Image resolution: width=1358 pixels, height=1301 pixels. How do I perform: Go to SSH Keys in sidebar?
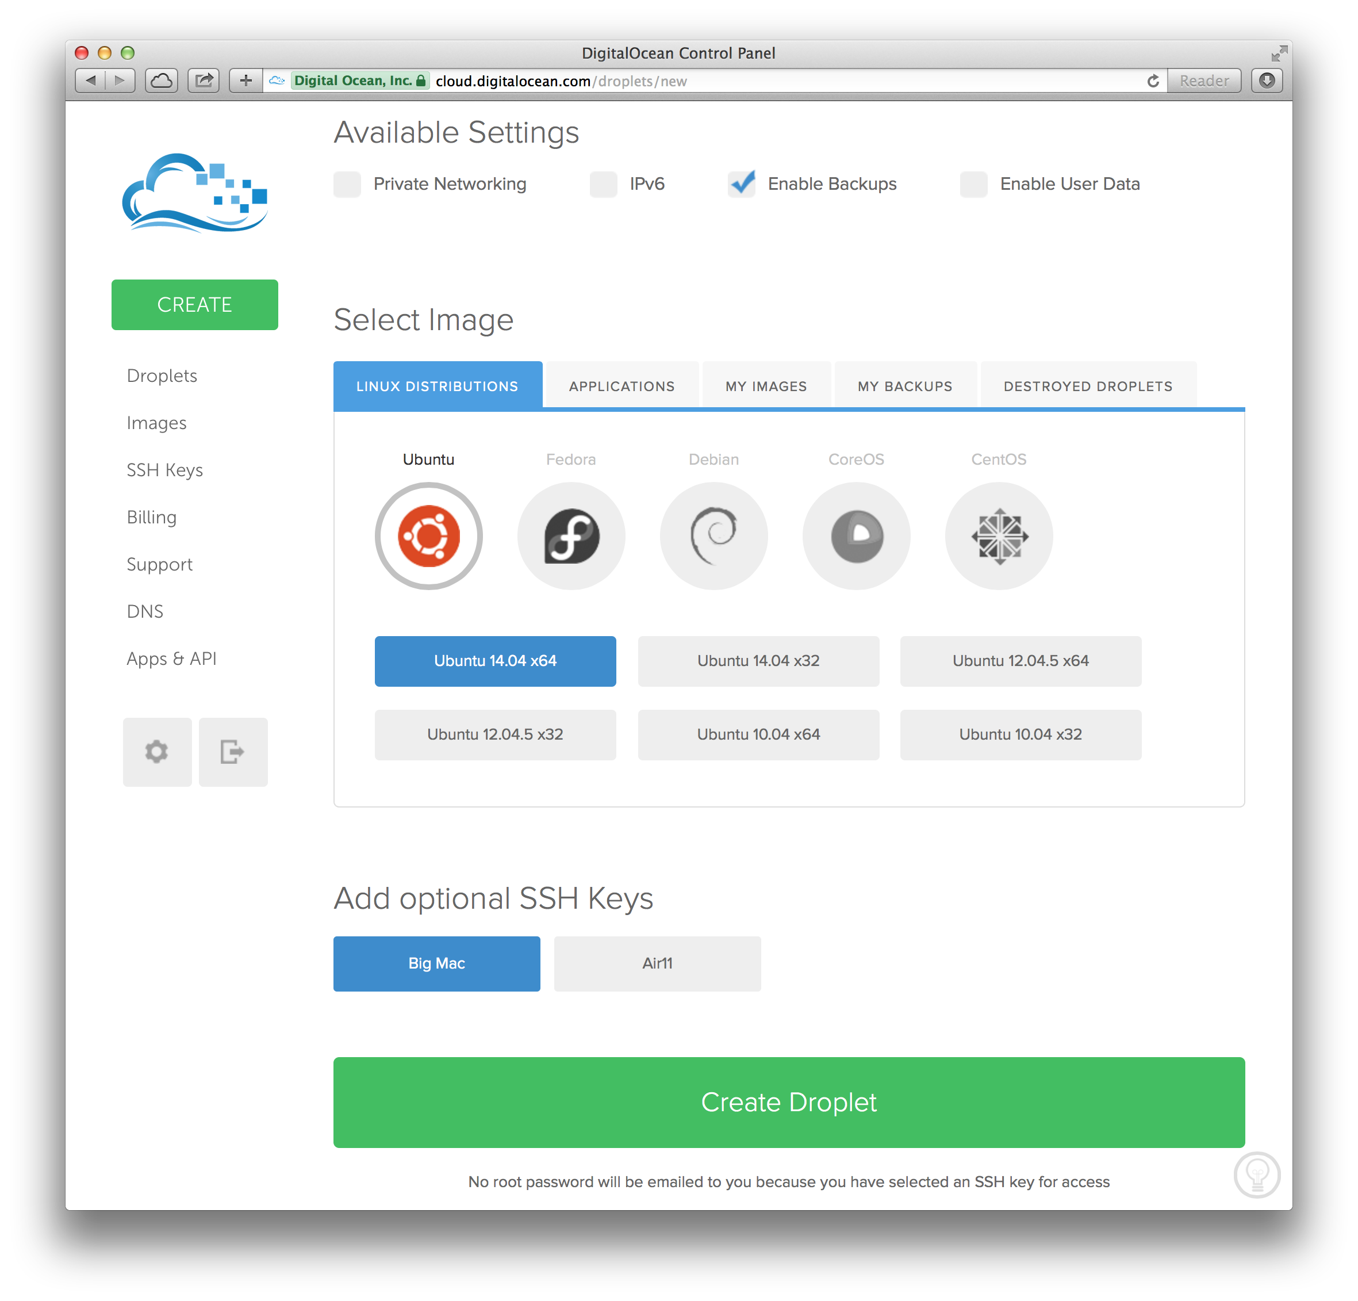[165, 470]
